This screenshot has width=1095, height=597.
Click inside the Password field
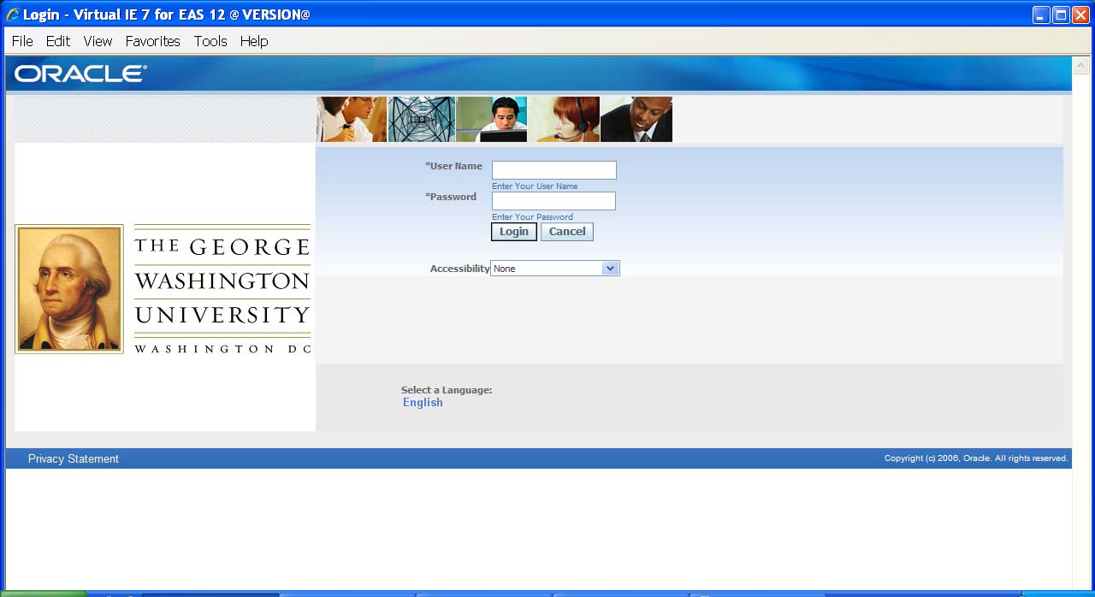553,200
